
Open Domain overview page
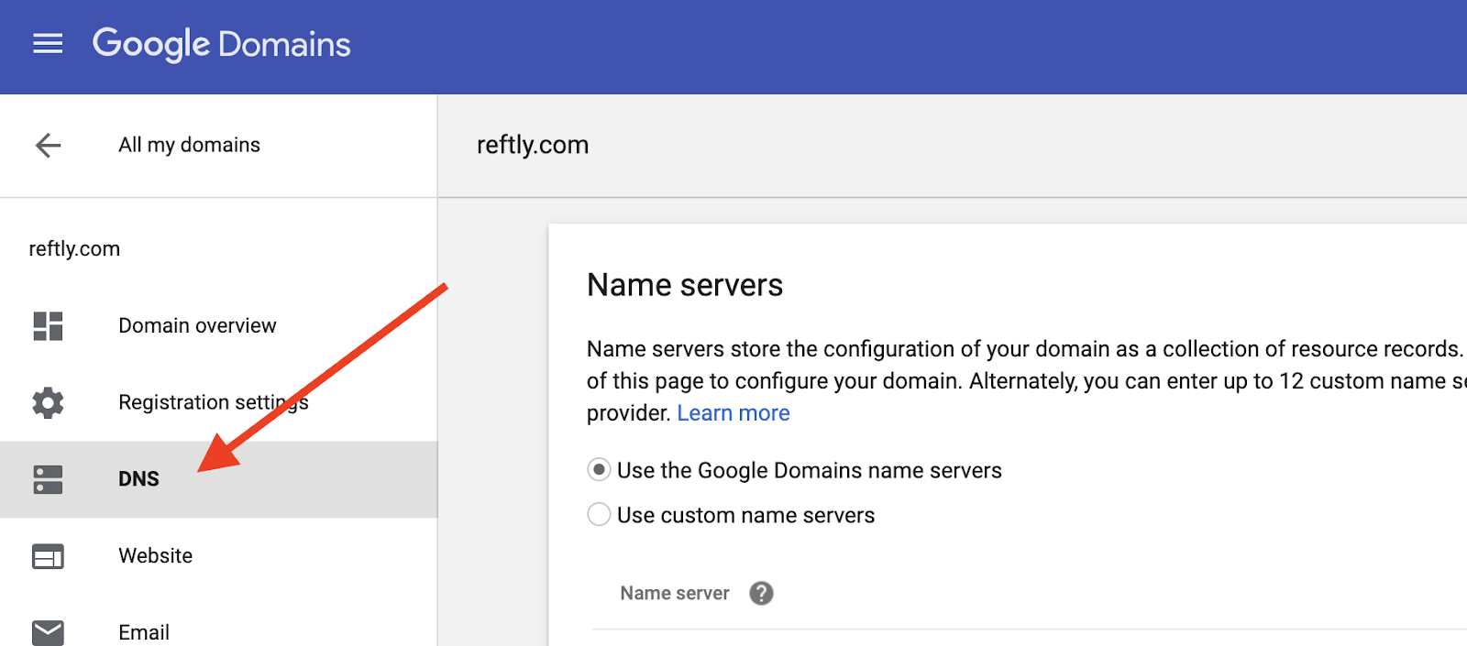[x=197, y=326]
